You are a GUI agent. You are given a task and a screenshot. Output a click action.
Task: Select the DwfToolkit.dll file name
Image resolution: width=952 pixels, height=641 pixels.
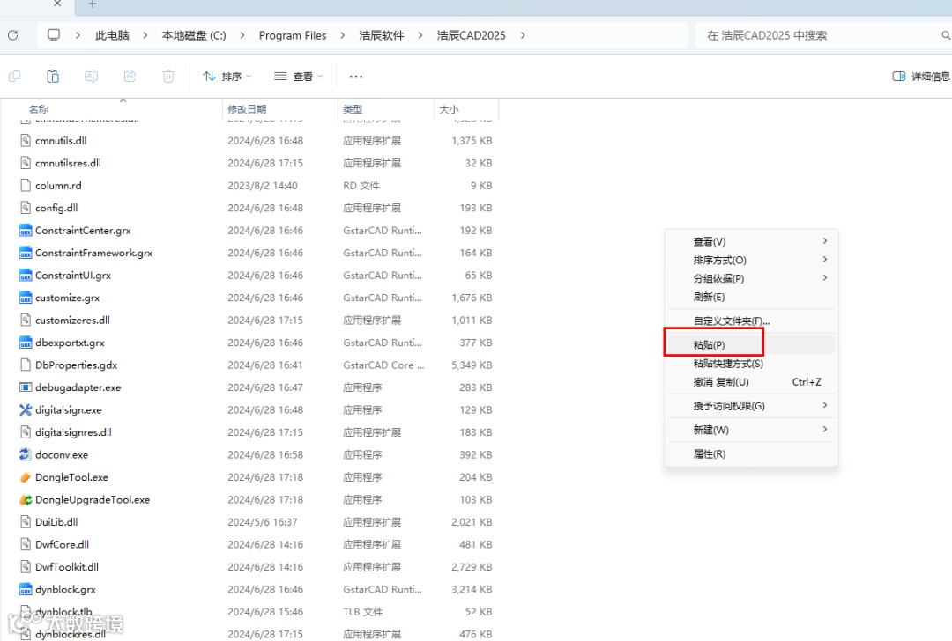(x=67, y=567)
